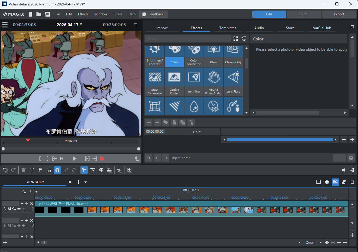Toggle Mute M on track 1

tap(9, 209)
